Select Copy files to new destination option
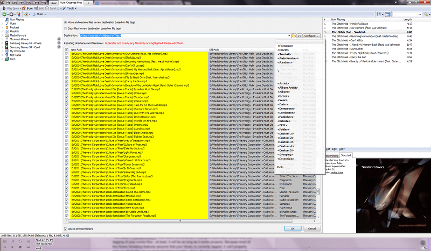 65,28
